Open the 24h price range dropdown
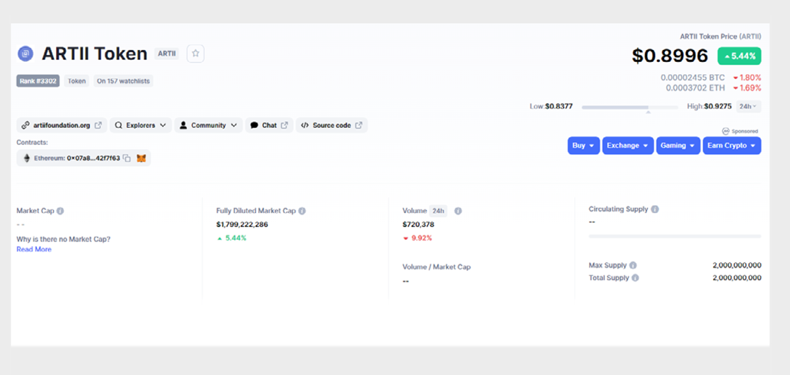 (x=747, y=106)
